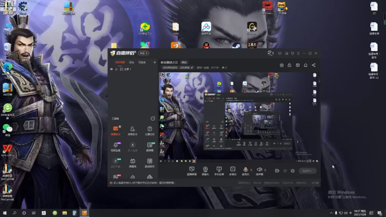Click the CPU:17% status entry
The image size is (386, 217).
(288, 183)
